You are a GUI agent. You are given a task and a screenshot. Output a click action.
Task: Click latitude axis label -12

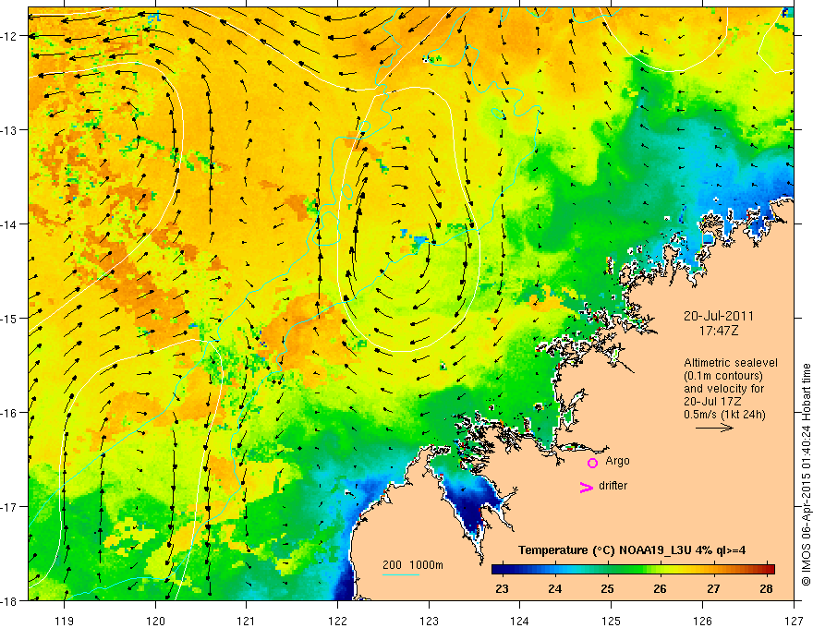(x=10, y=36)
